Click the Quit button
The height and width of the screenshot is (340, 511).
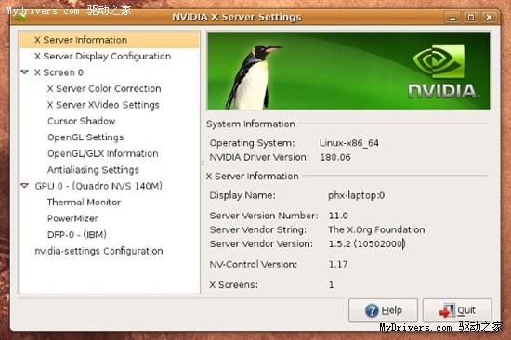tap(457, 310)
